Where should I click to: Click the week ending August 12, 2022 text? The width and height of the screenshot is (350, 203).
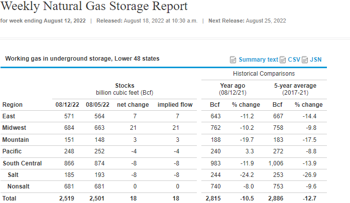pyautogui.click(x=43, y=21)
